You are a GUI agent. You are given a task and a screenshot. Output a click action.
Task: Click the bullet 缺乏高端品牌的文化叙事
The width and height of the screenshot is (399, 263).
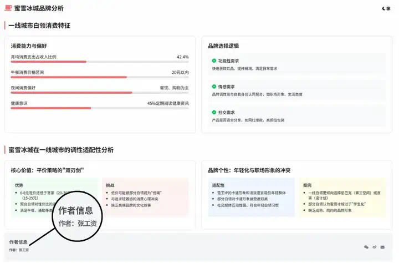(131, 205)
